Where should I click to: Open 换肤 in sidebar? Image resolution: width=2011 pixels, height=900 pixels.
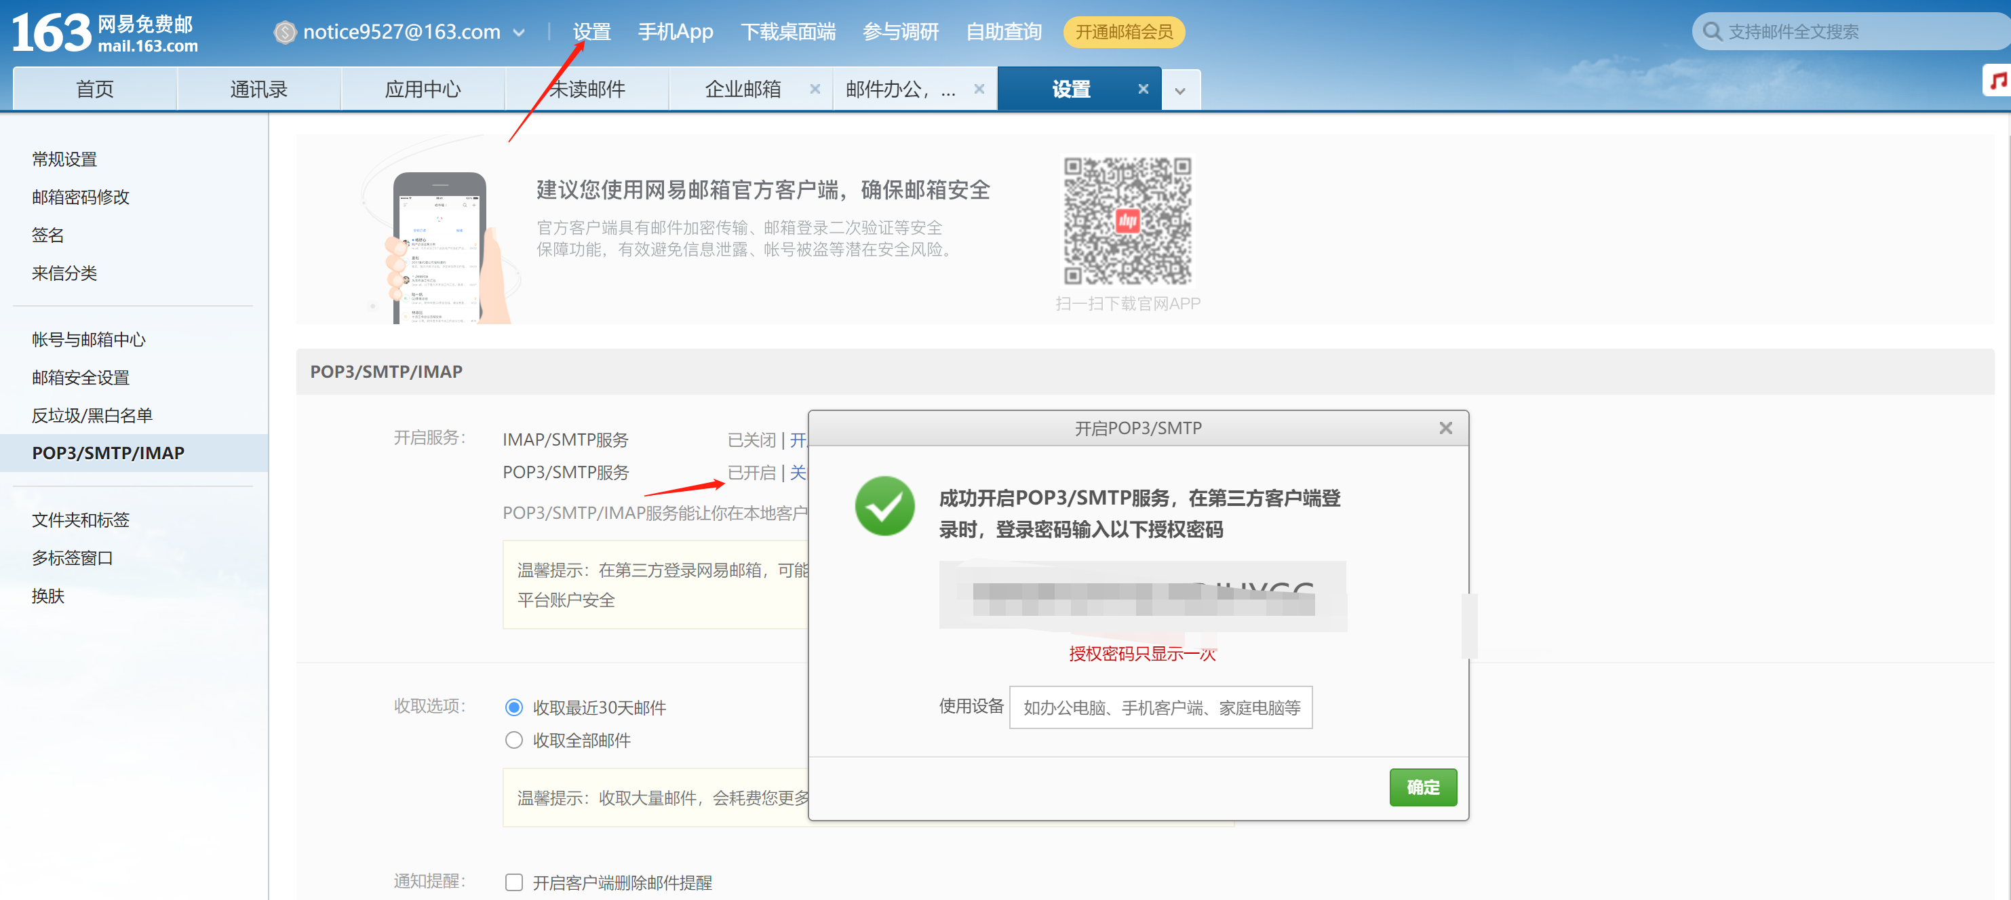pyautogui.click(x=47, y=596)
